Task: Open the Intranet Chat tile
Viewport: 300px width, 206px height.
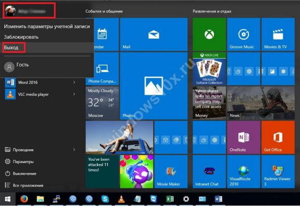Action: pos(209,172)
